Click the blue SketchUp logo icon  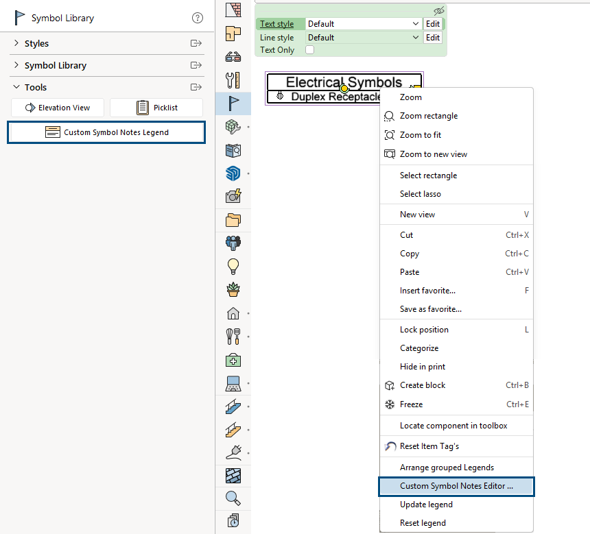[233, 173]
